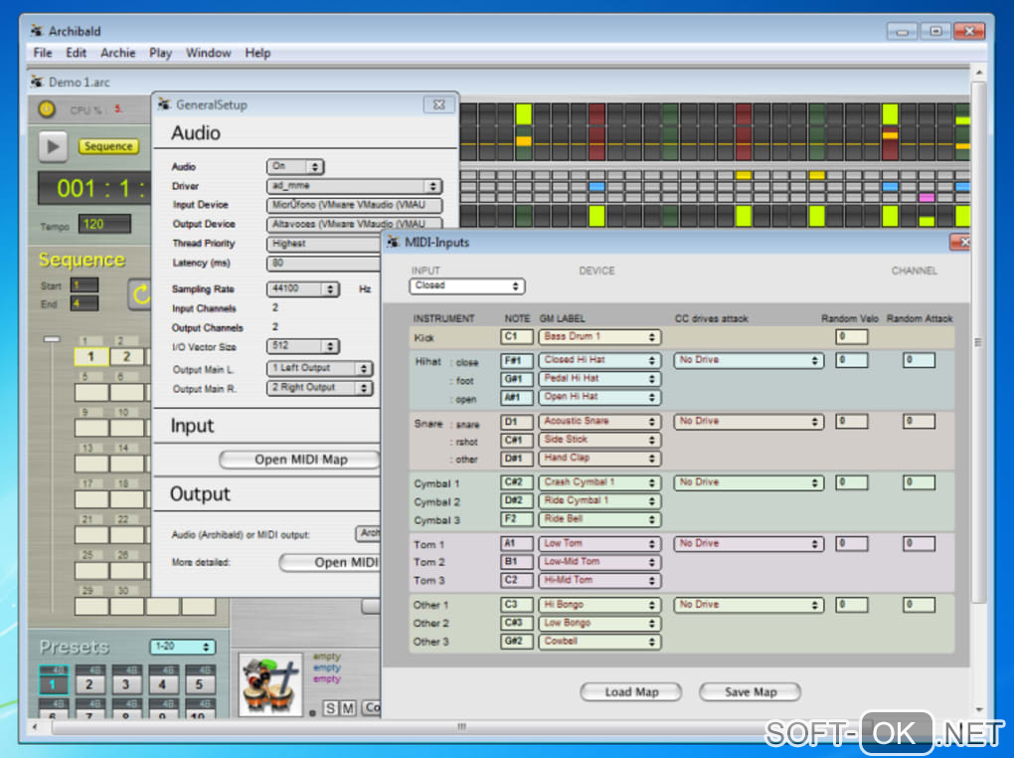Screen dimensions: 1014x758
Task: Open the Play menu
Action: pyautogui.click(x=160, y=53)
